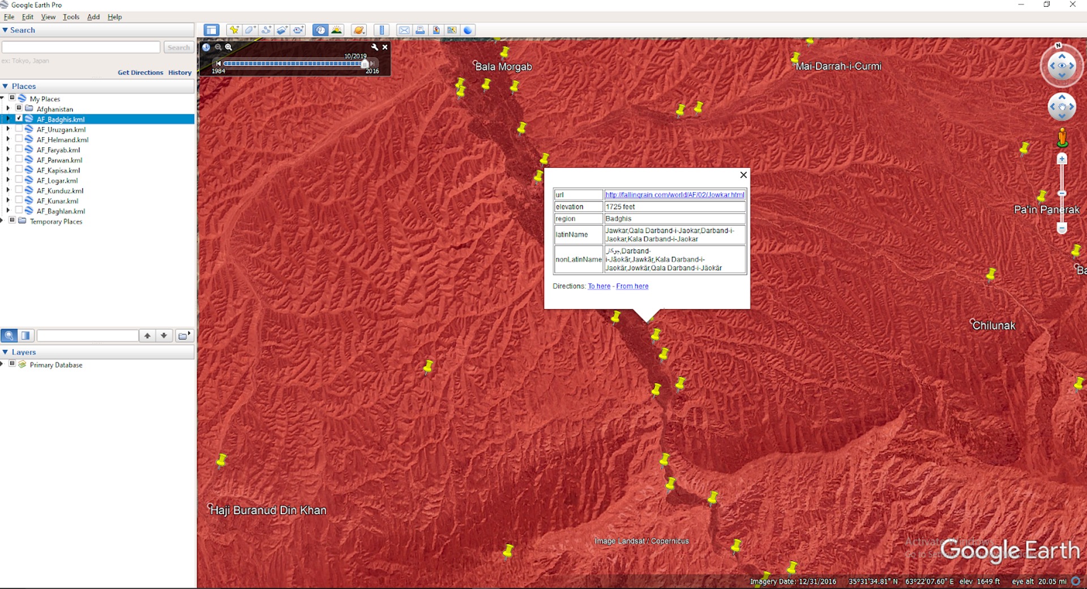Image resolution: width=1087 pixels, height=589 pixels.
Task: Toggle the sidebar visibility button
Action: click(211, 30)
